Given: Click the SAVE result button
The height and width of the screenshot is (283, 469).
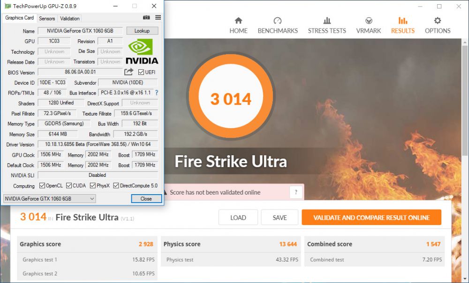Looking at the screenshot, I should (280, 218).
